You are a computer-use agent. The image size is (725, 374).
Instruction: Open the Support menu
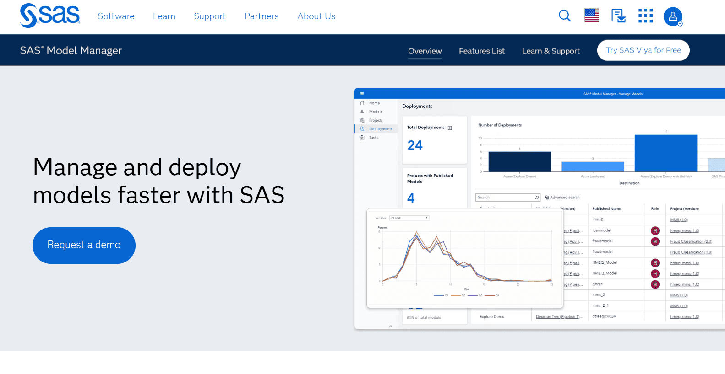pyautogui.click(x=210, y=16)
